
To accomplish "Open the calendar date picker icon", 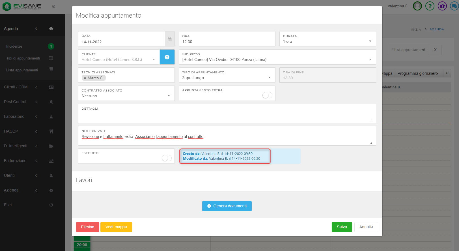I will pos(170,39).
